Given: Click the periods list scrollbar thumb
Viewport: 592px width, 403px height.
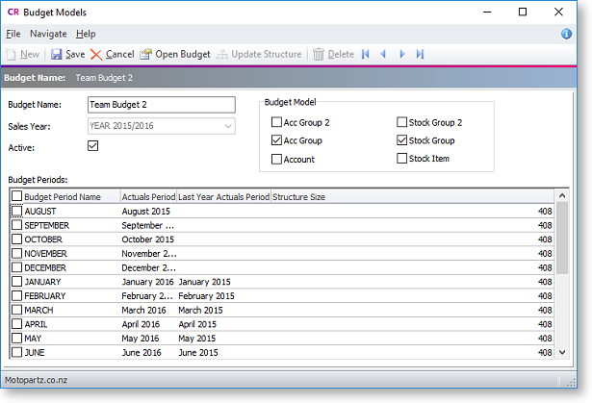Looking at the screenshot, I should point(562,238).
